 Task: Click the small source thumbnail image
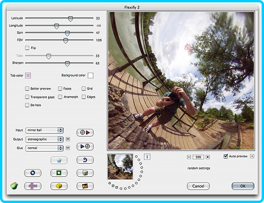coord(120,166)
